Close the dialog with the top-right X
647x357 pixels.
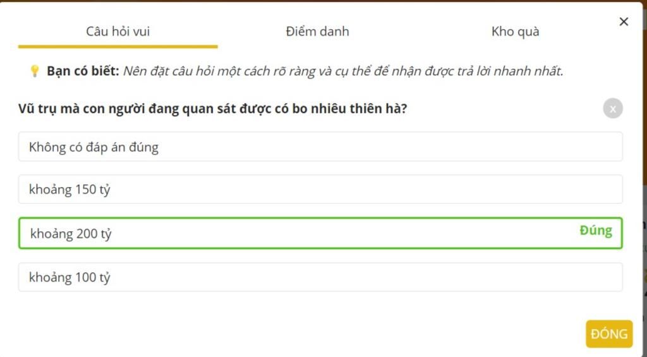pos(624,22)
